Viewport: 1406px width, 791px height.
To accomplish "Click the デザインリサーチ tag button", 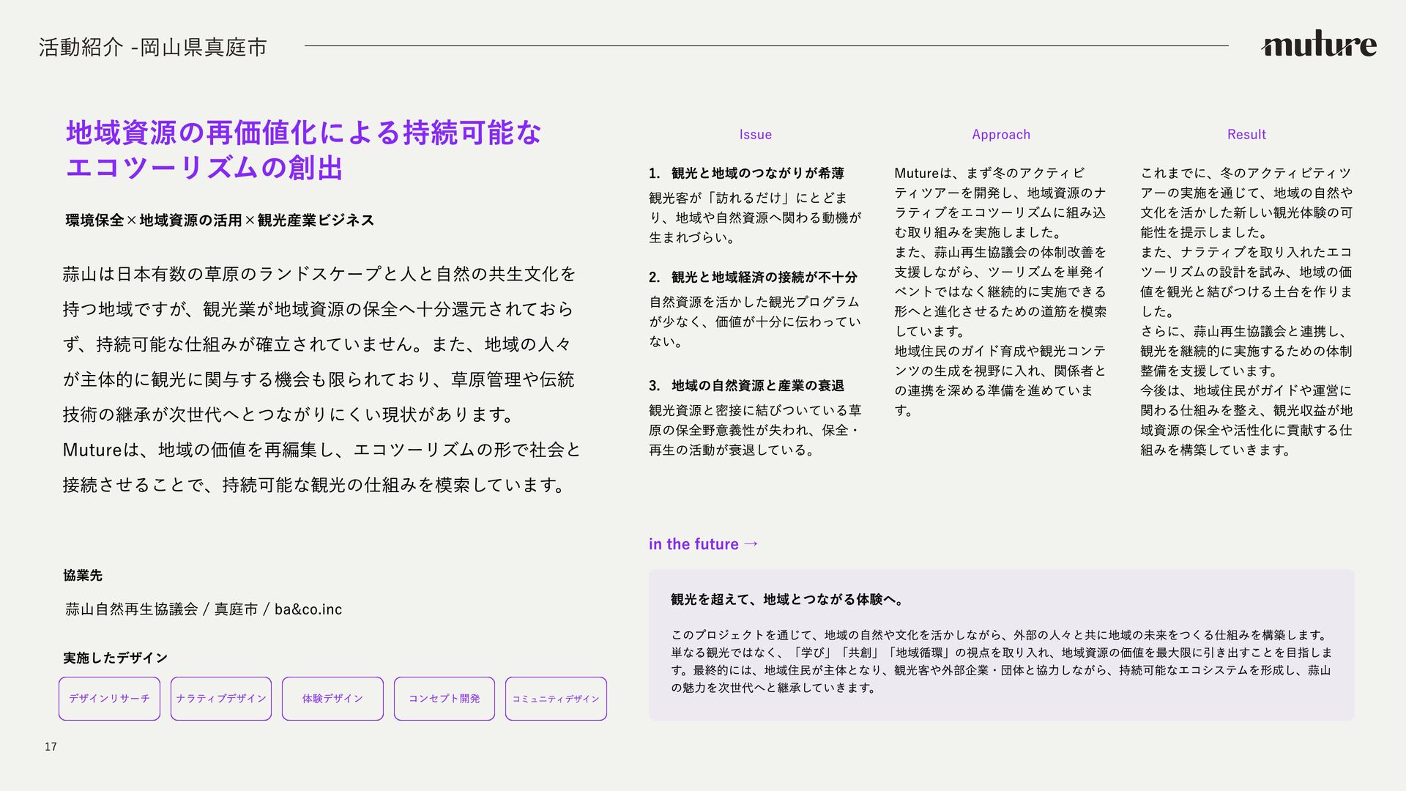I will click(x=109, y=699).
